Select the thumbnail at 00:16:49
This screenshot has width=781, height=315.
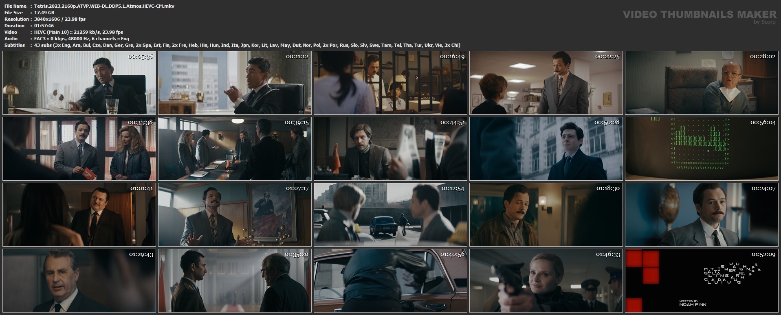point(391,83)
